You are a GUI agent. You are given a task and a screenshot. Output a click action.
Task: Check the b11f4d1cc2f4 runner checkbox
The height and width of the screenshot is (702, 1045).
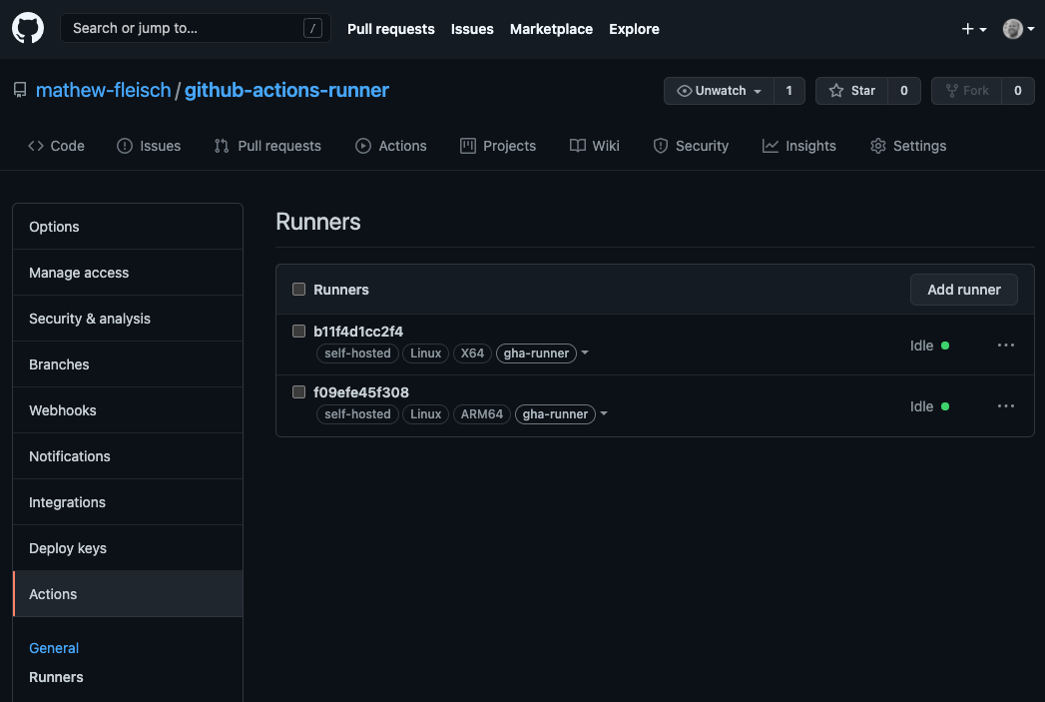[x=298, y=332]
